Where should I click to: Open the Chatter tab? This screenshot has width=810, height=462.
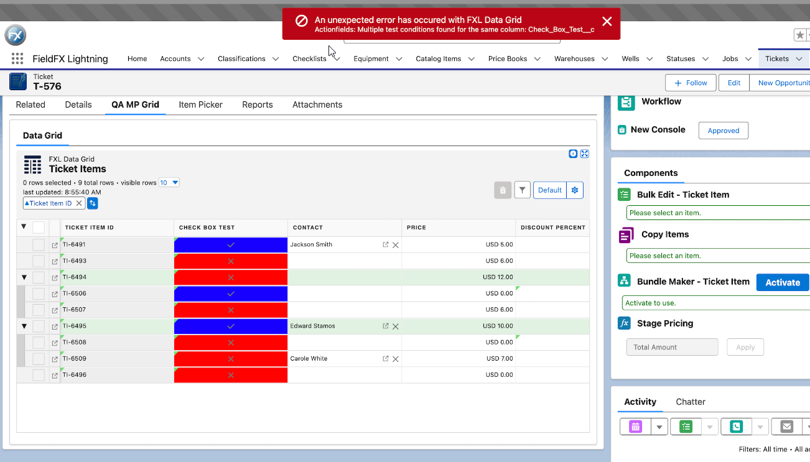(x=691, y=402)
